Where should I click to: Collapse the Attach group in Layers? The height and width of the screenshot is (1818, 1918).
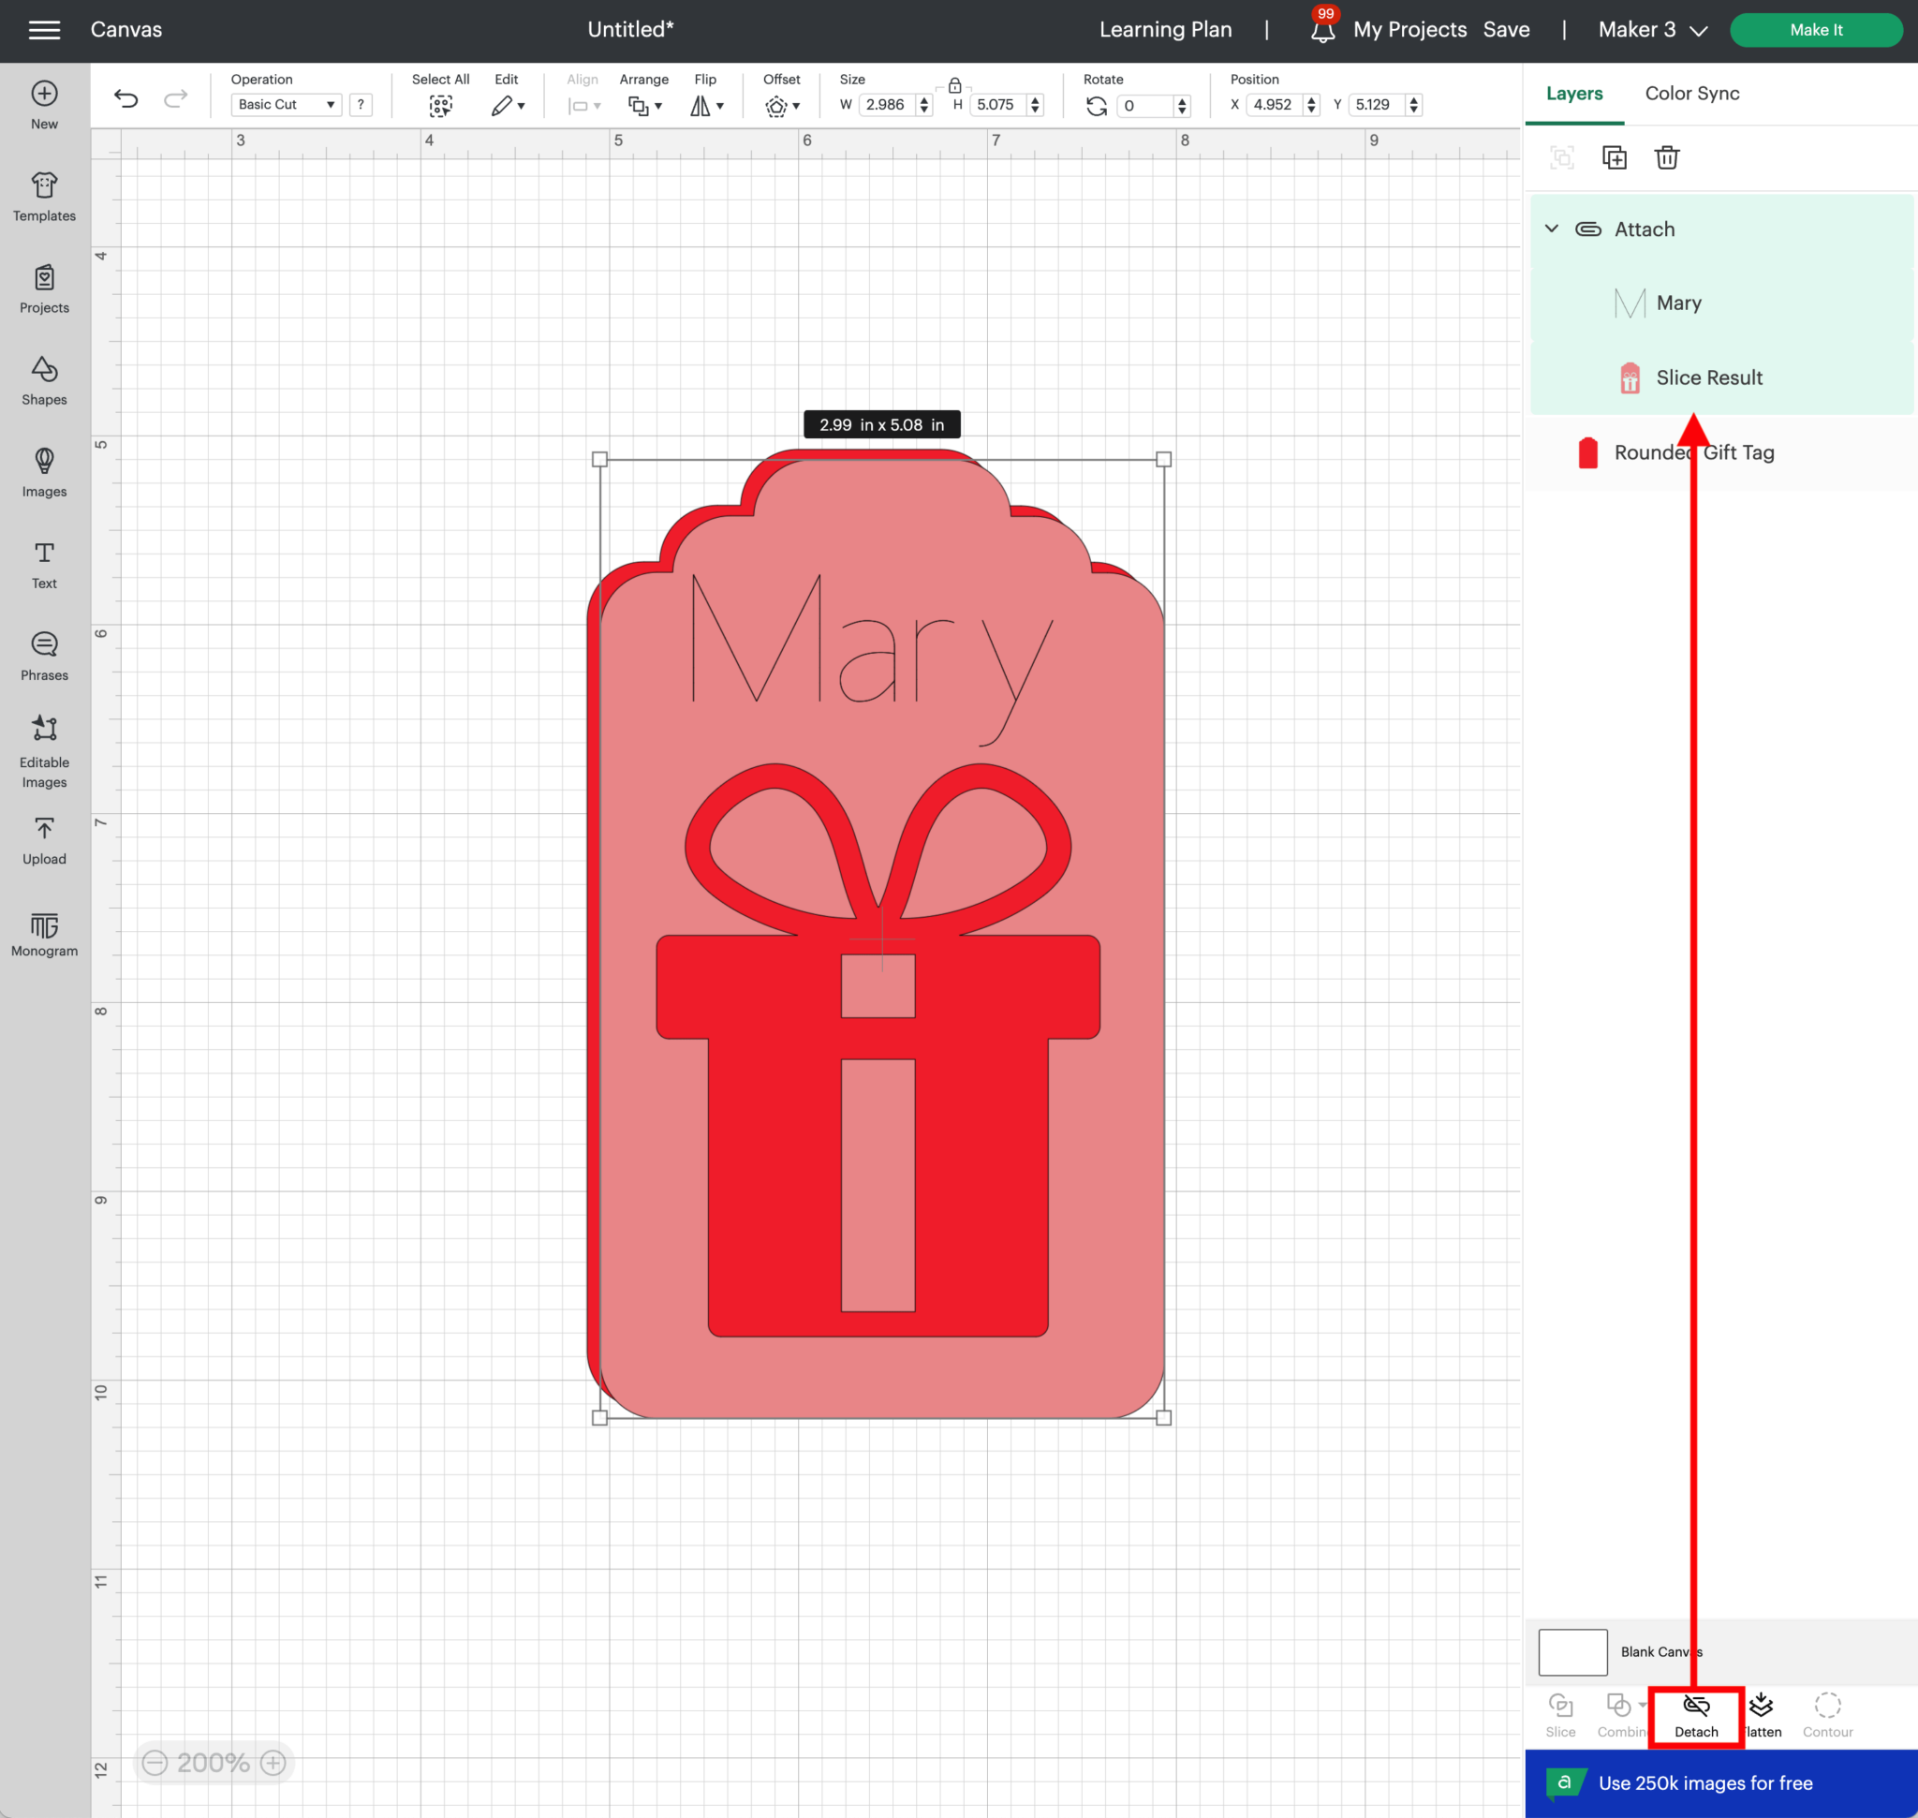(1551, 229)
